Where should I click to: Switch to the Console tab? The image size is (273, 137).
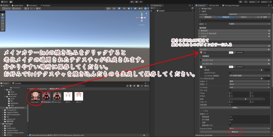click(x=17, y=83)
